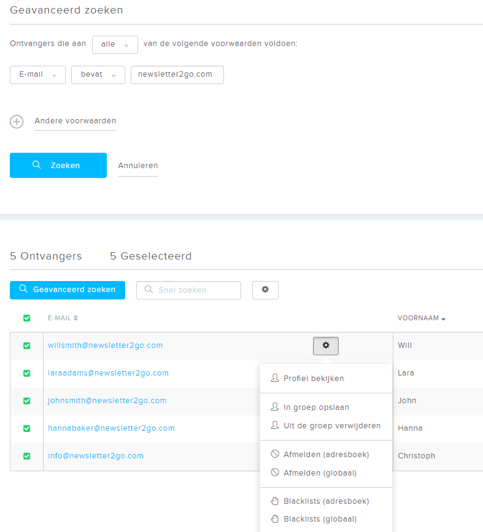Click the '5 Ontvangers' heading
The image size is (483, 532).
pos(46,256)
